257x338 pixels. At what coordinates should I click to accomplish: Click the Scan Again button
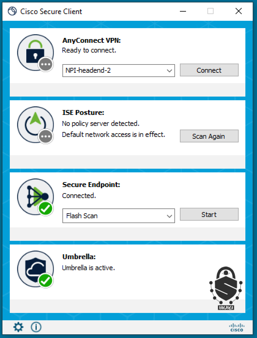(209, 136)
